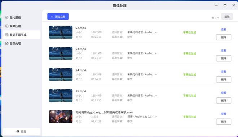Viewport: 238px width, 137px height.
Task: Click the 1.8GB size value
Action: click(x=95, y=117)
